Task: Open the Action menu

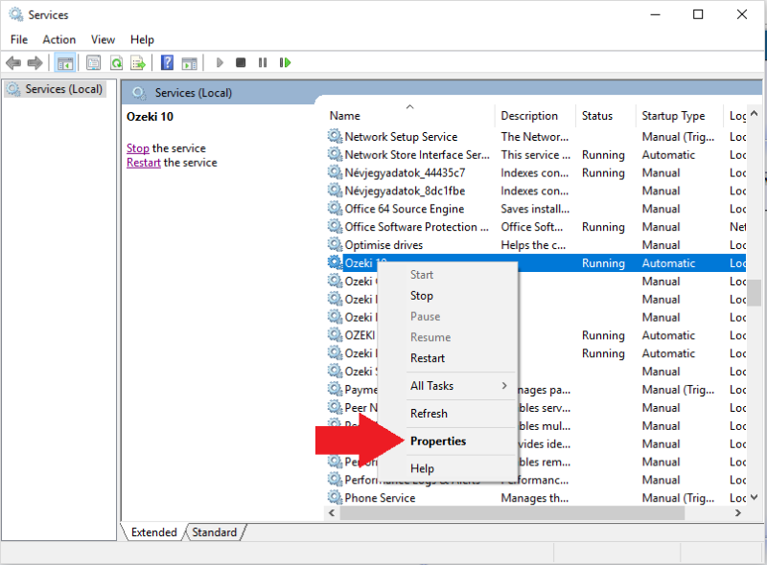Action: 59,39
